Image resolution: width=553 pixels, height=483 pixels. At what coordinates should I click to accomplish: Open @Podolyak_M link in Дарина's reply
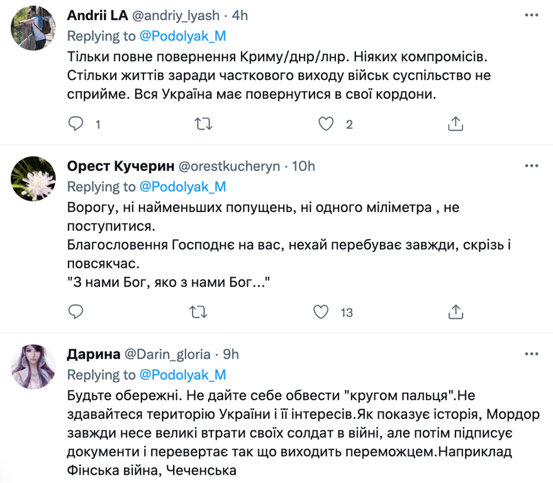182,375
